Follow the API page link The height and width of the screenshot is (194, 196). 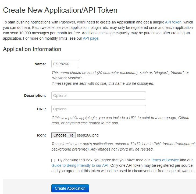tap(91, 38)
